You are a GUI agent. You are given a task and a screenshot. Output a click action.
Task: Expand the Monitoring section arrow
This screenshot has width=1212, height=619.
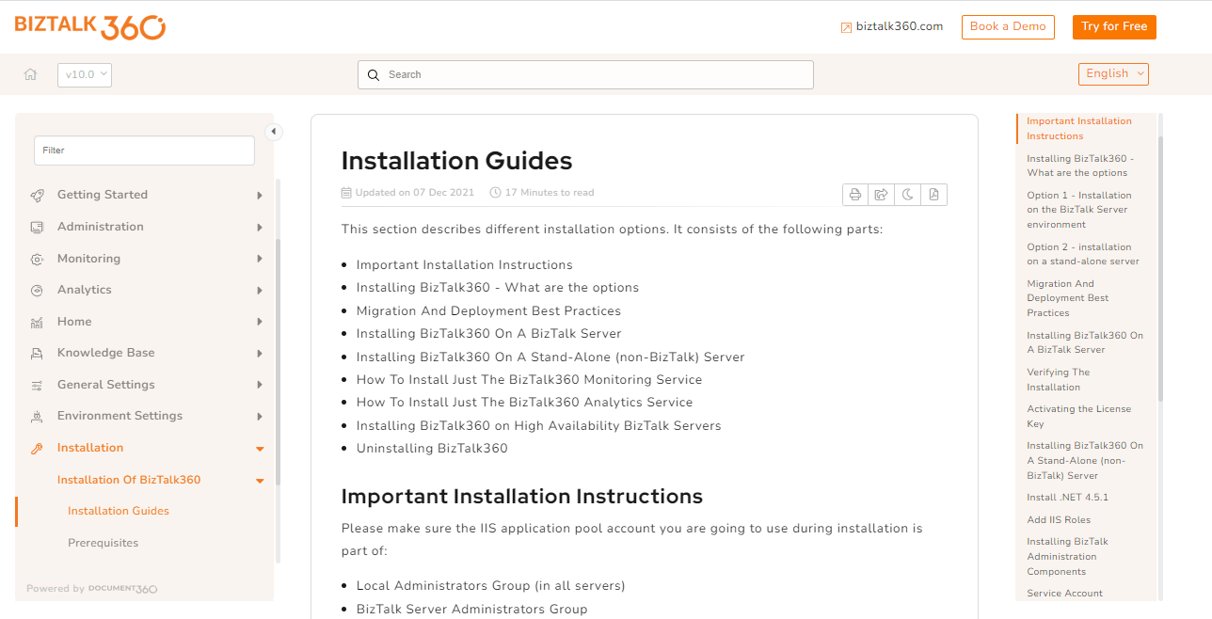260,259
